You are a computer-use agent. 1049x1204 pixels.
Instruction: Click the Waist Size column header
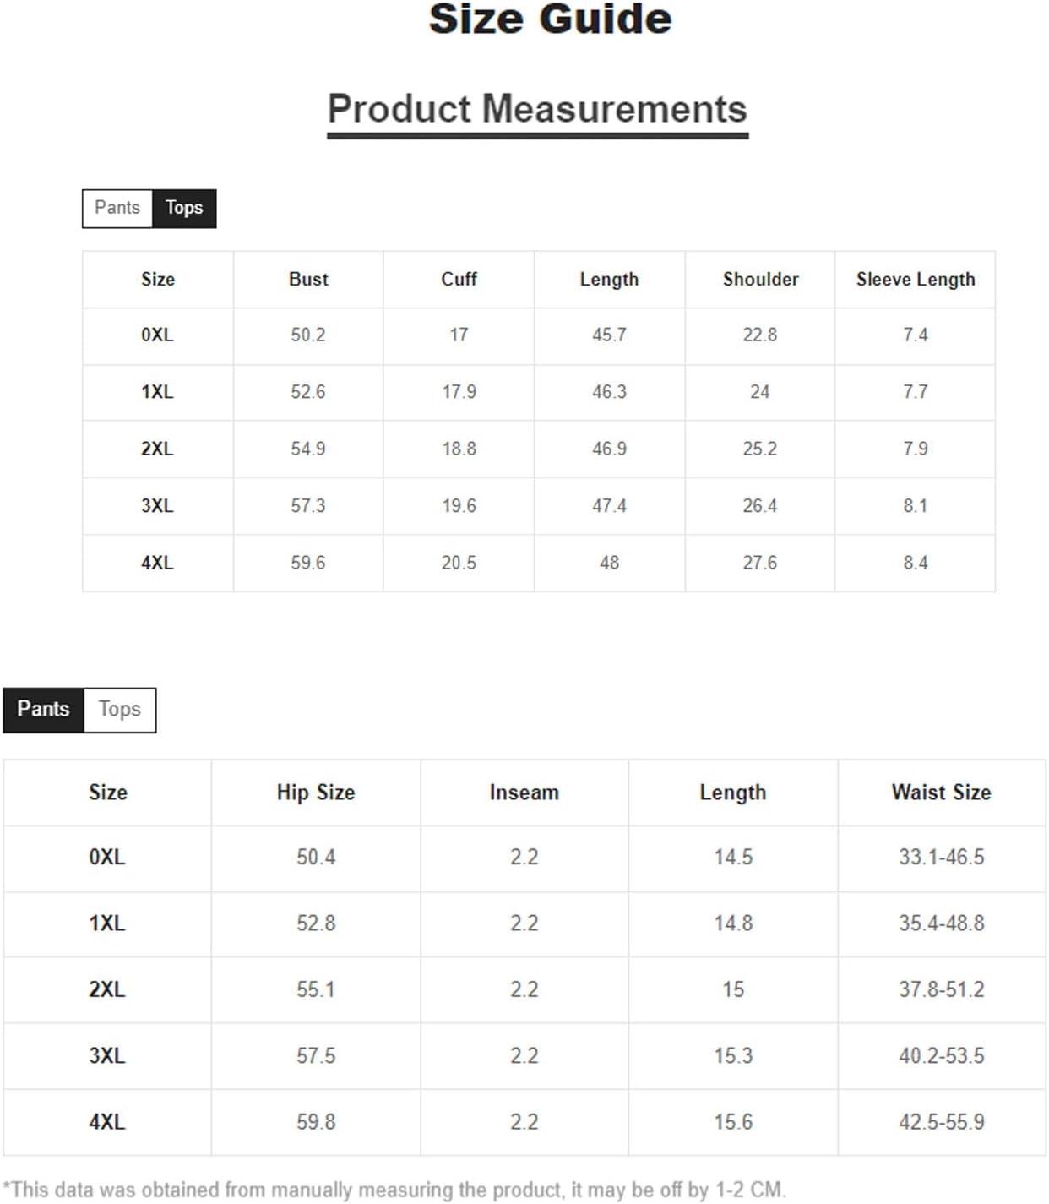[942, 793]
